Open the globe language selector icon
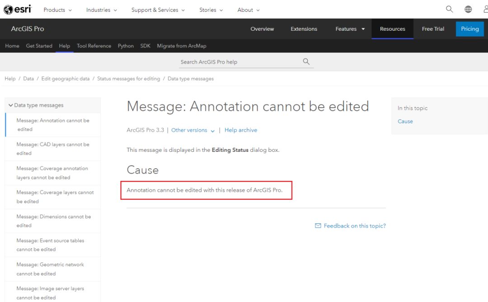Screen dimensions: 488x302 (468, 9)
